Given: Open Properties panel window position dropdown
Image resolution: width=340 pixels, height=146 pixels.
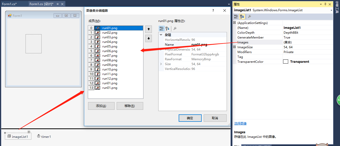Looking at the screenshot, I should pyautogui.click(x=321, y=4).
